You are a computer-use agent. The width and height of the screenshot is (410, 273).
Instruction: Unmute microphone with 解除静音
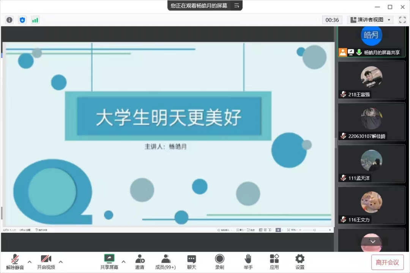click(15, 262)
